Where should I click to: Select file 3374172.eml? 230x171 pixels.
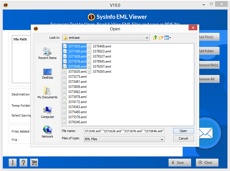[75, 102]
